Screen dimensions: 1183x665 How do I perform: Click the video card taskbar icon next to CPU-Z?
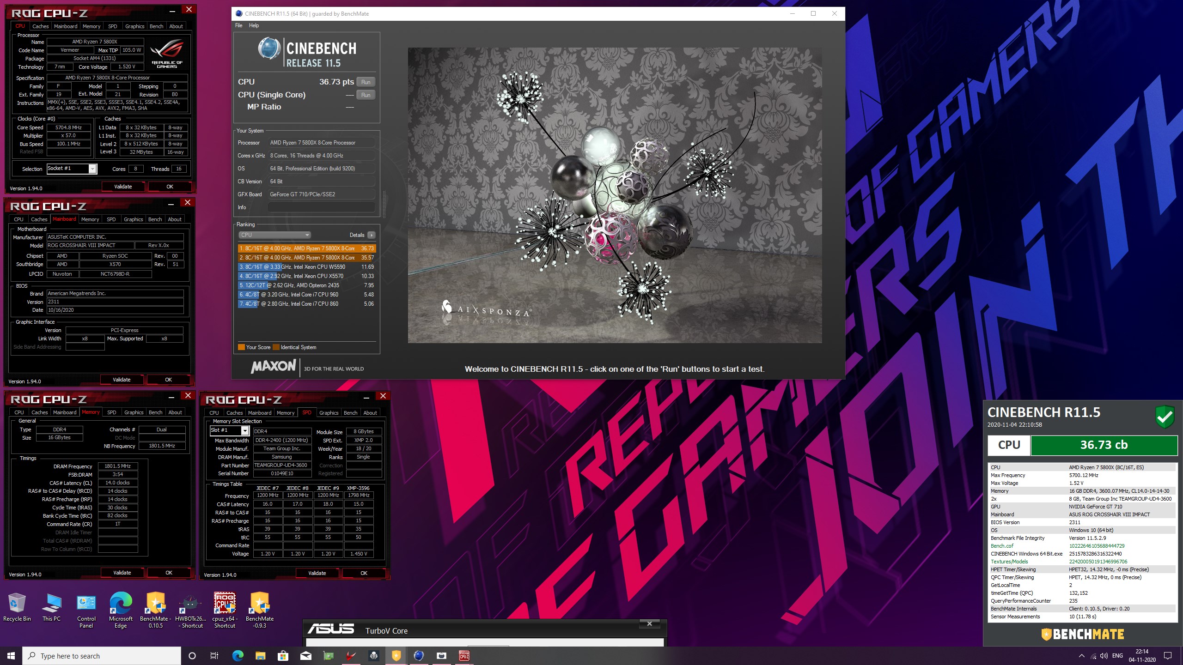(441, 656)
